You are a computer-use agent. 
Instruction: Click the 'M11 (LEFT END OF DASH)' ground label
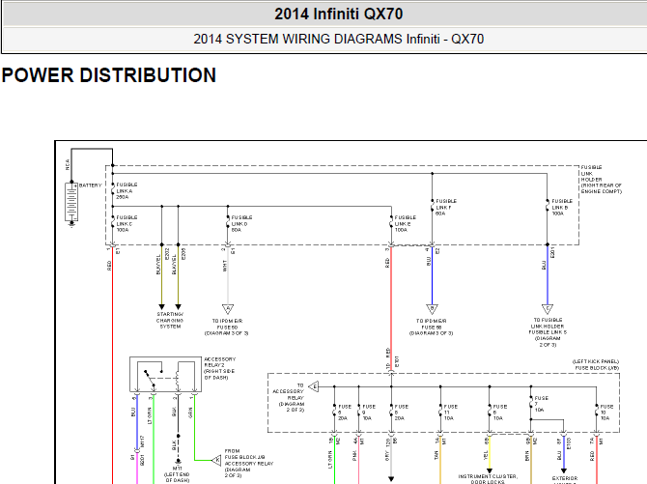click(177, 474)
